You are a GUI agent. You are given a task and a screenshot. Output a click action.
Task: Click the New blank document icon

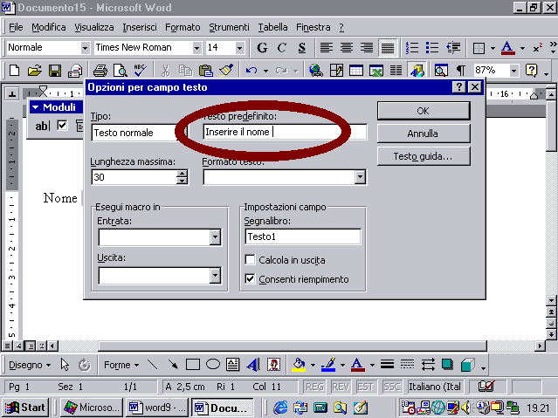(x=14, y=71)
